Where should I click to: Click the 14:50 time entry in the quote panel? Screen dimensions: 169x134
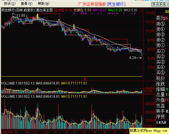click(161, 122)
